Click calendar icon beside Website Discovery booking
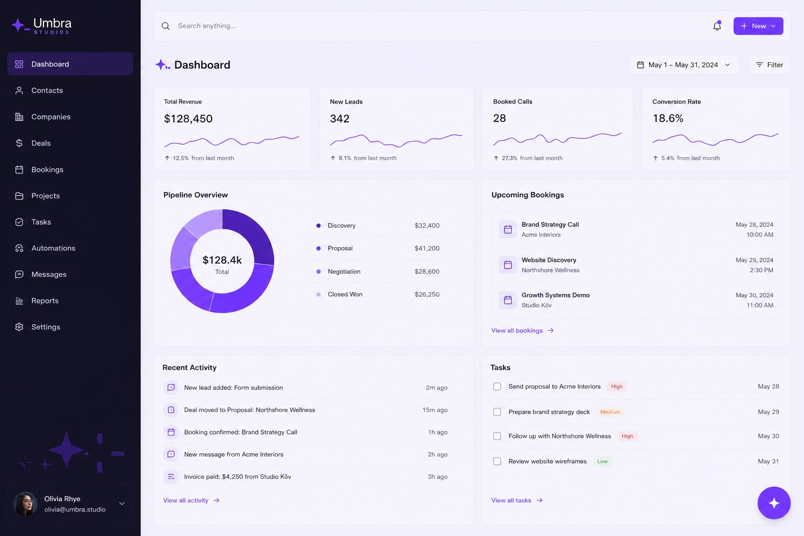Screen dimensions: 804x536 [x=508, y=265]
